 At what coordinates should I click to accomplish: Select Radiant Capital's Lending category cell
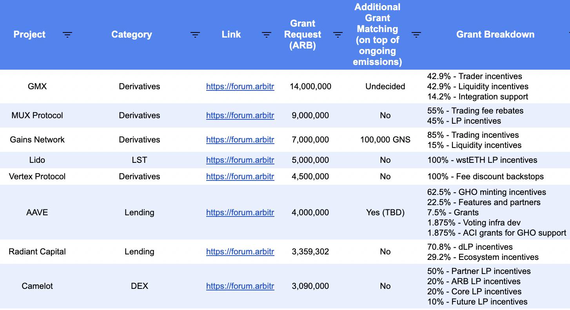139,252
